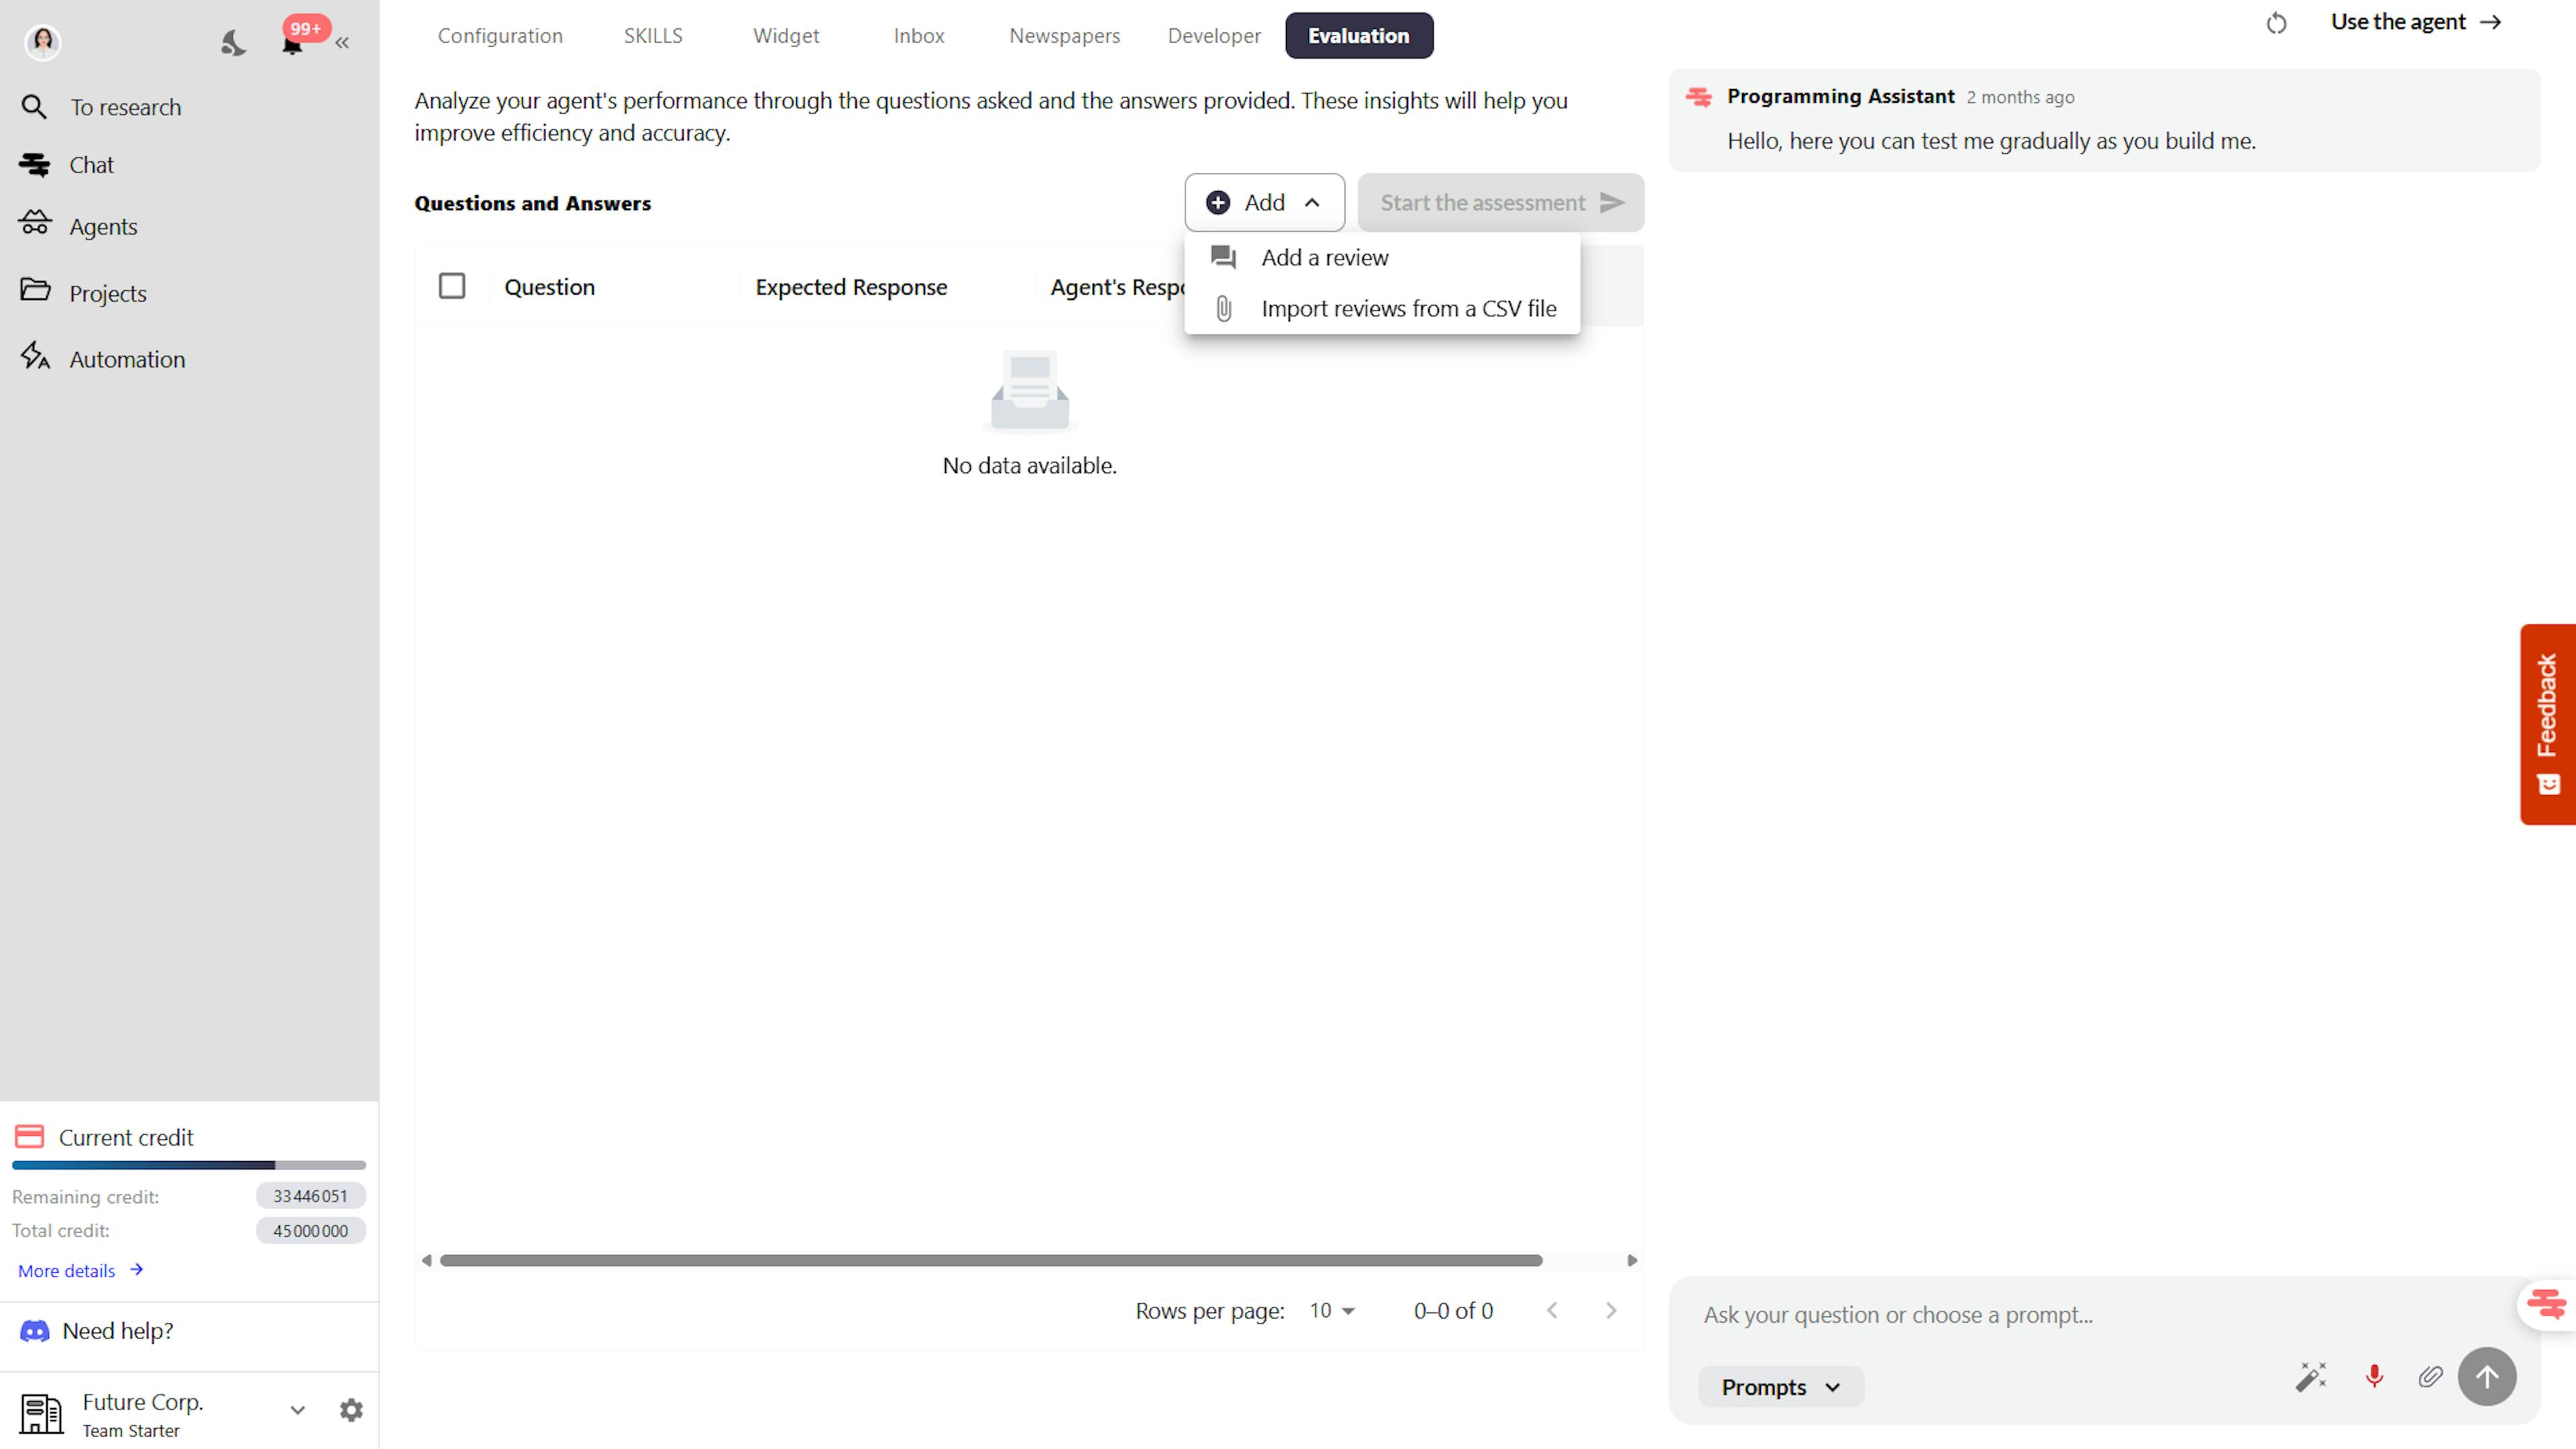
Task: Click the magic wand enhance icon
Action: 2310,1377
